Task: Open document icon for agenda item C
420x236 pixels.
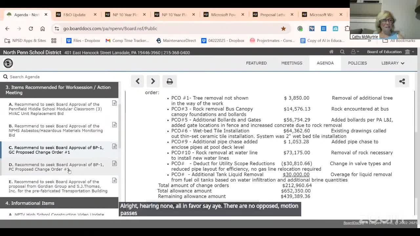Action: [x=115, y=147]
